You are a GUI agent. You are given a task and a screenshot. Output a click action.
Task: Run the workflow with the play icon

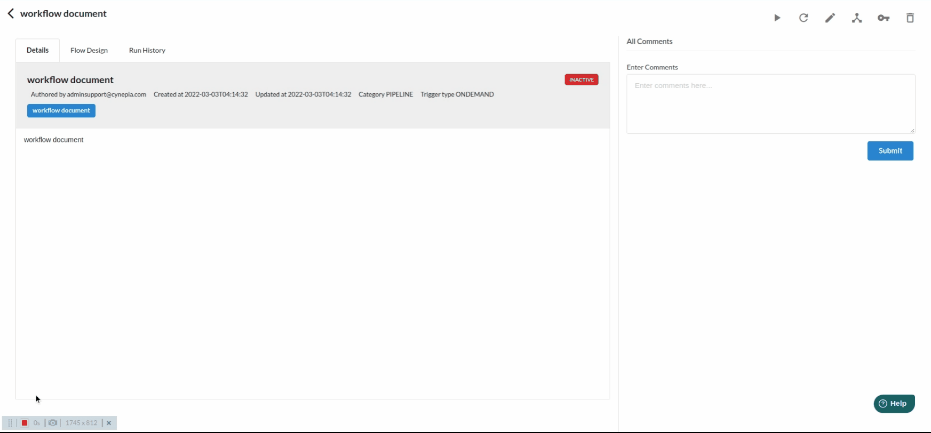[x=777, y=18]
